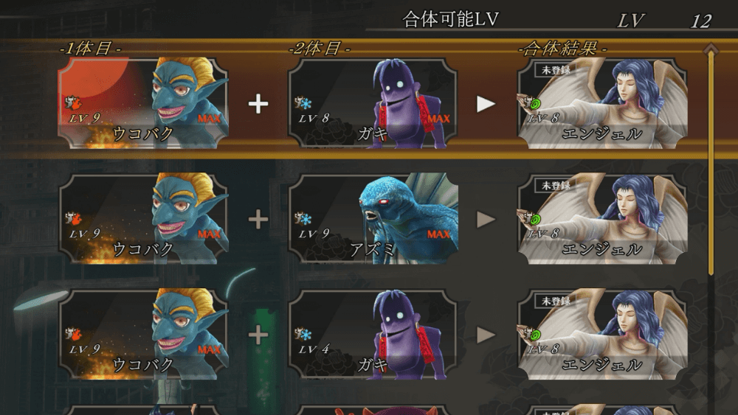
Task: Click the green swirl icon on the first エンジェル result
Action: pos(535,104)
